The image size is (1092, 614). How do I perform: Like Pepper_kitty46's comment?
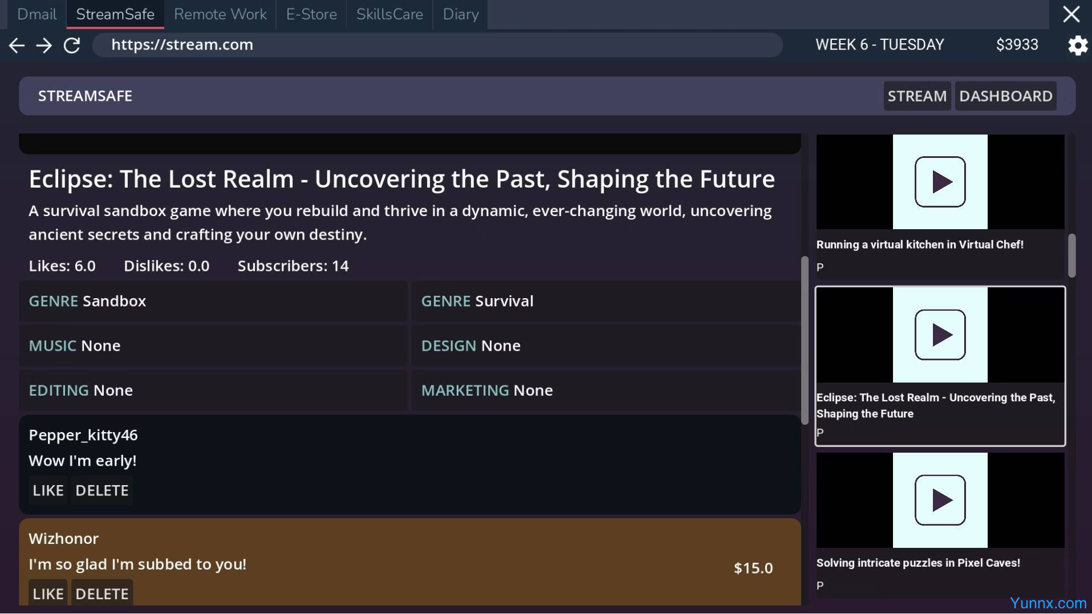click(x=48, y=490)
